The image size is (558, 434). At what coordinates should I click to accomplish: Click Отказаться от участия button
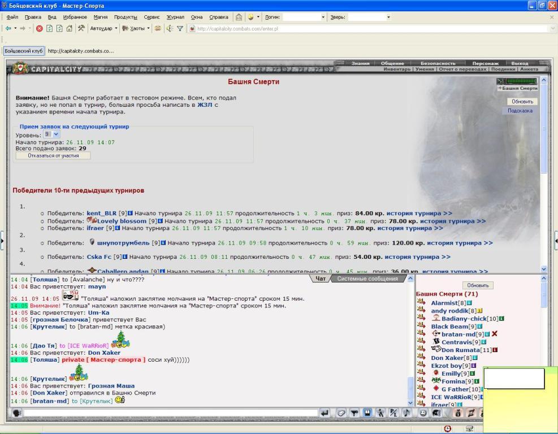click(53, 155)
